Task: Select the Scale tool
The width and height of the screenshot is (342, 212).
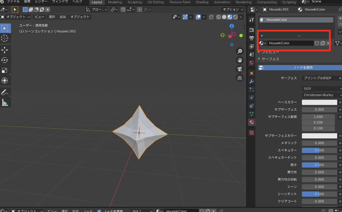Action: (5, 70)
